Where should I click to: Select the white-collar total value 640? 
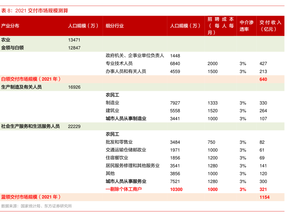point(263,79)
